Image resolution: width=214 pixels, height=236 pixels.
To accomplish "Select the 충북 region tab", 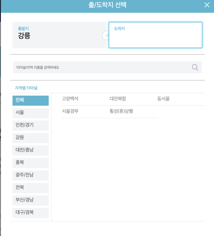I will (x=30, y=163).
